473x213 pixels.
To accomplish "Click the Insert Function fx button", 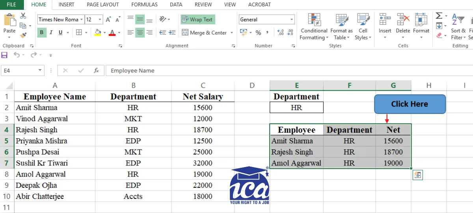I will coord(96,71).
